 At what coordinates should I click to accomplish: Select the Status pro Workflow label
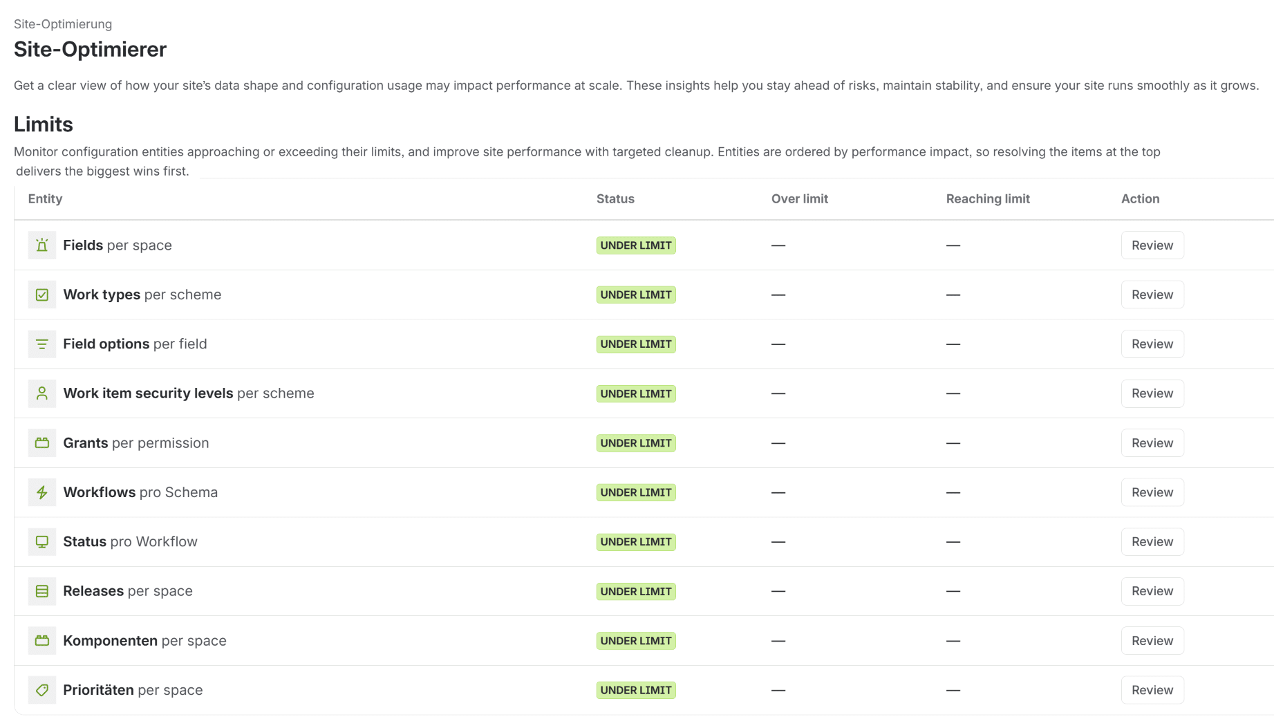[x=130, y=542]
